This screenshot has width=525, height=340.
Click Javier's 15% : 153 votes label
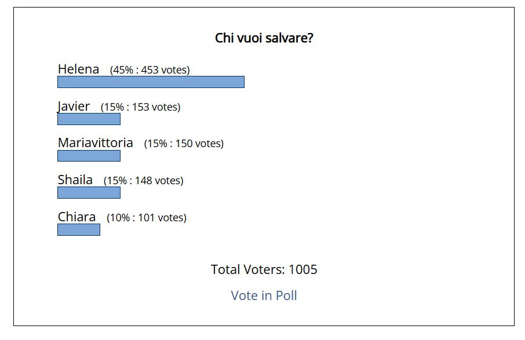pos(141,107)
